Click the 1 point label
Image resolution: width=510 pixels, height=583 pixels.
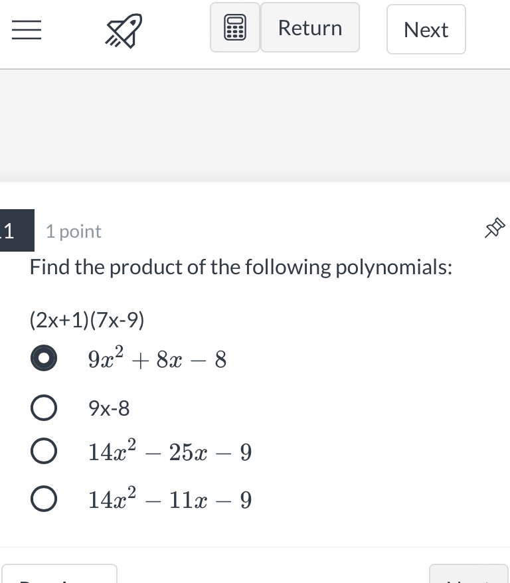coord(73,230)
